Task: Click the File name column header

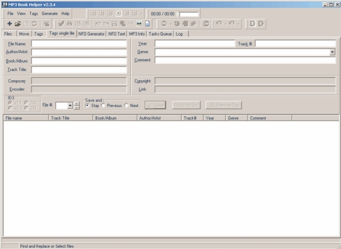Action: point(26,118)
